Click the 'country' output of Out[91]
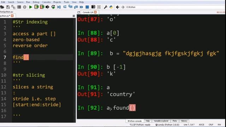The image size is (226, 127). (x=121, y=94)
